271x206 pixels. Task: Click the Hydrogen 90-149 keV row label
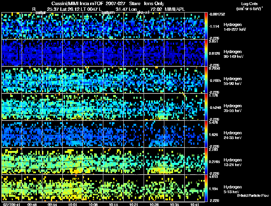pos(233,54)
